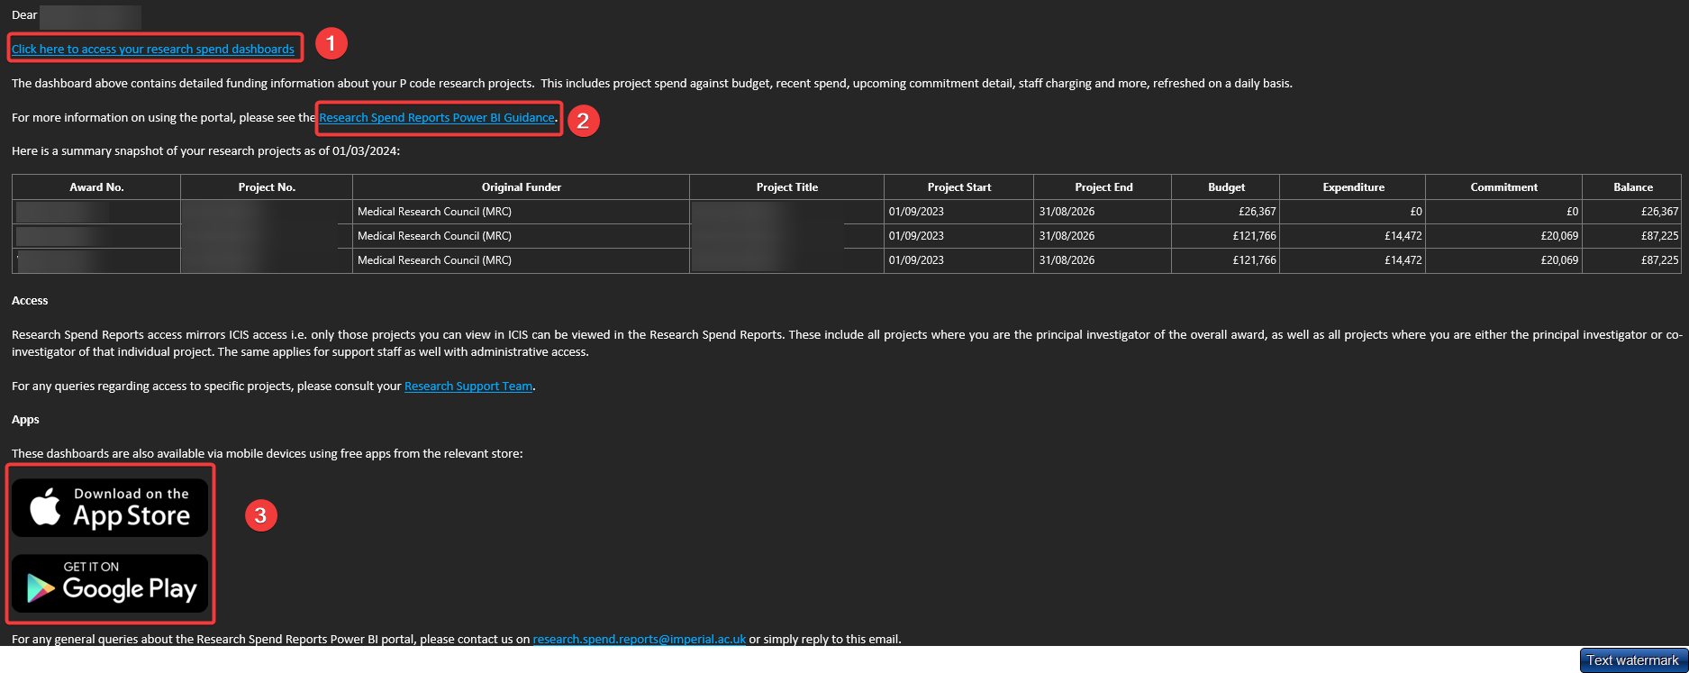Open the research spend dashboards link
The width and height of the screenshot is (1689, 673).
(153, 49)
